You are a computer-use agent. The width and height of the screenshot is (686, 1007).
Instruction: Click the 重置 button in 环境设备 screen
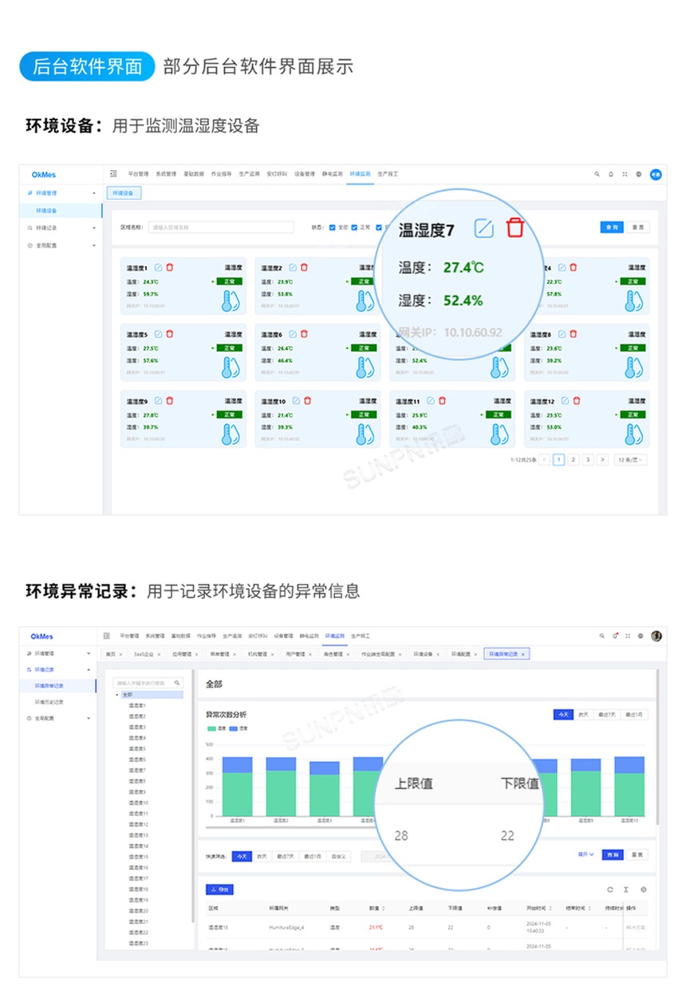click(x=637, y=228)
